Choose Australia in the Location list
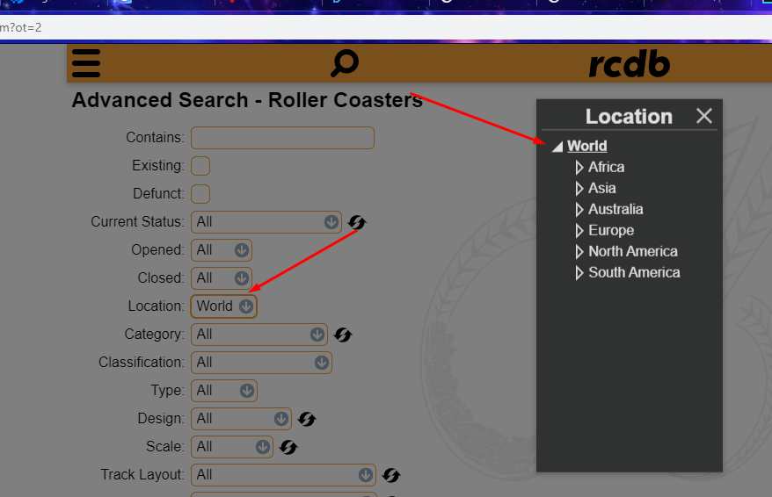The height and width of the screenshot is (497, 772). coord(615,209)
